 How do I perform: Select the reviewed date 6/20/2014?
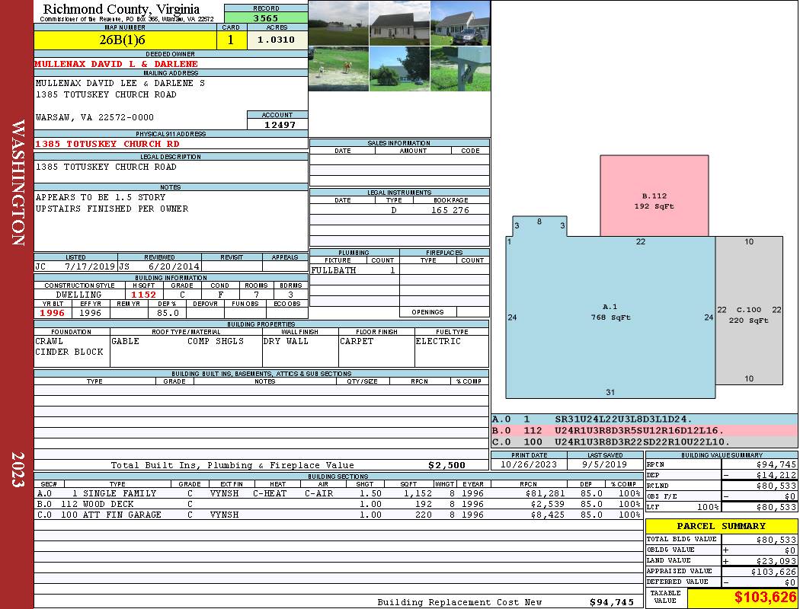click(x=174, y=266)
